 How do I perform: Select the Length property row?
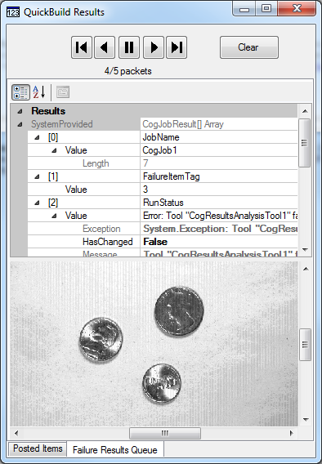[x=163, y=163]
